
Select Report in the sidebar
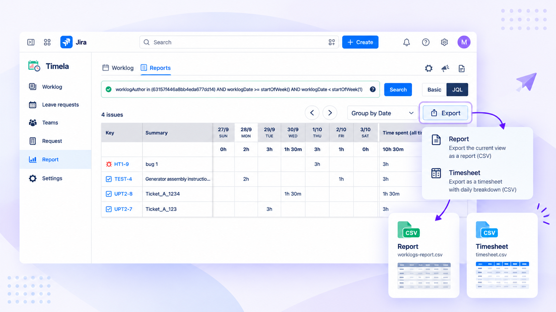pyautogui.click(x=55, y=159)
